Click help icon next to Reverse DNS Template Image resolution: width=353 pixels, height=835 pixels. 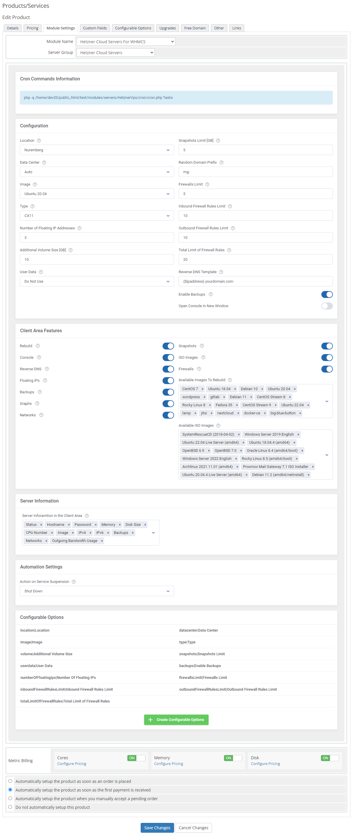coord(221,272)
